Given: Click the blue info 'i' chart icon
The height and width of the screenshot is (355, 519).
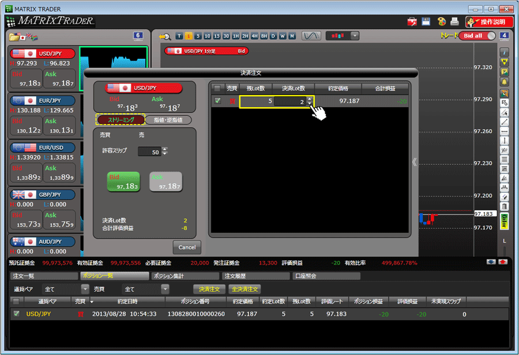Looking at the screenshot, I should [x=504, y=52].
